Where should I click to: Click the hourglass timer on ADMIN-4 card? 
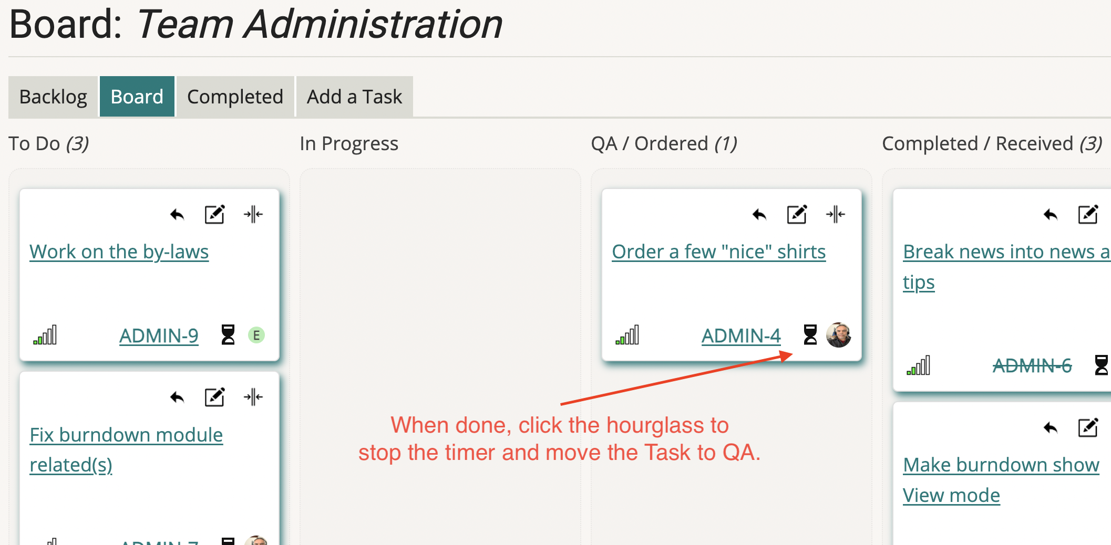[810, 334]
